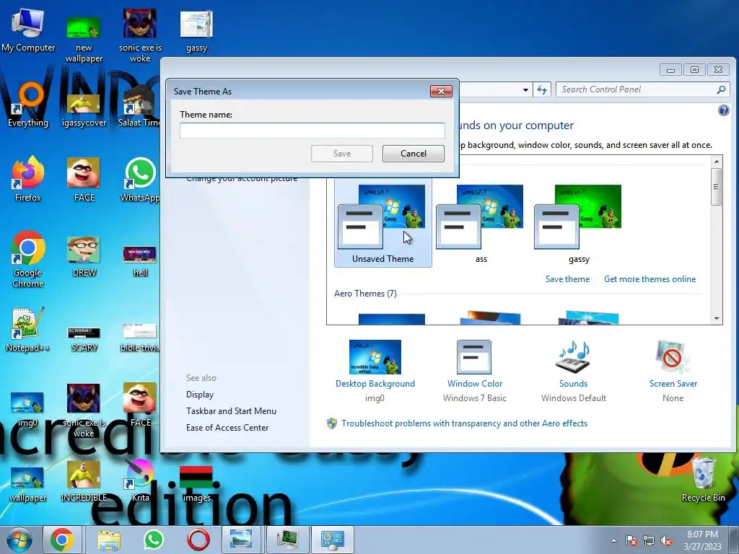This screenshot has width=739, height=554.
Task: Open the clock showing 8:07 PM
Action: pos(702,540)
